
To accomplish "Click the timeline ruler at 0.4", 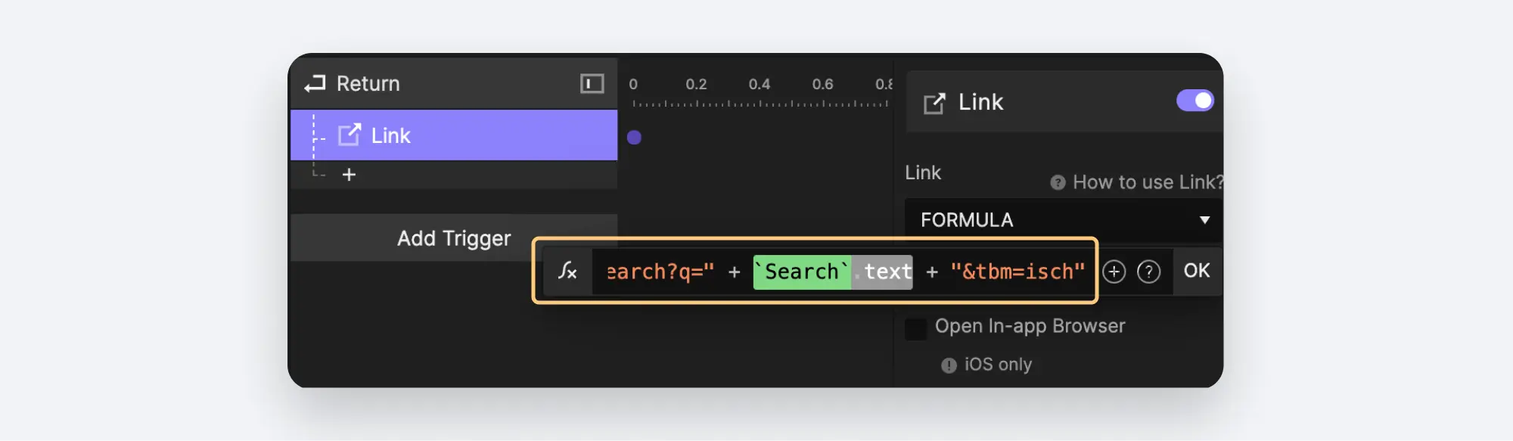I will pyautogui.click(x=760, y=85).
